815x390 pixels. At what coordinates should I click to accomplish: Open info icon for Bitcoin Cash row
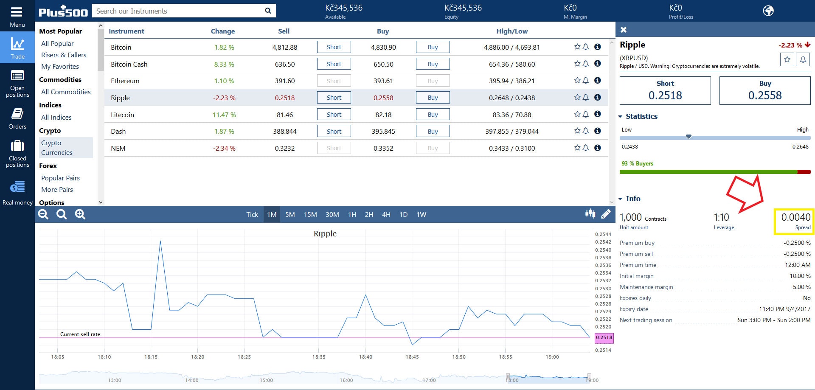tap(597, 64)
